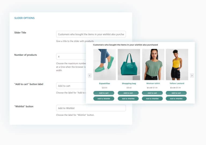Screen dimensions: 206x145
Task: Focus the Slider Title input field
Action: coord(91,34)
